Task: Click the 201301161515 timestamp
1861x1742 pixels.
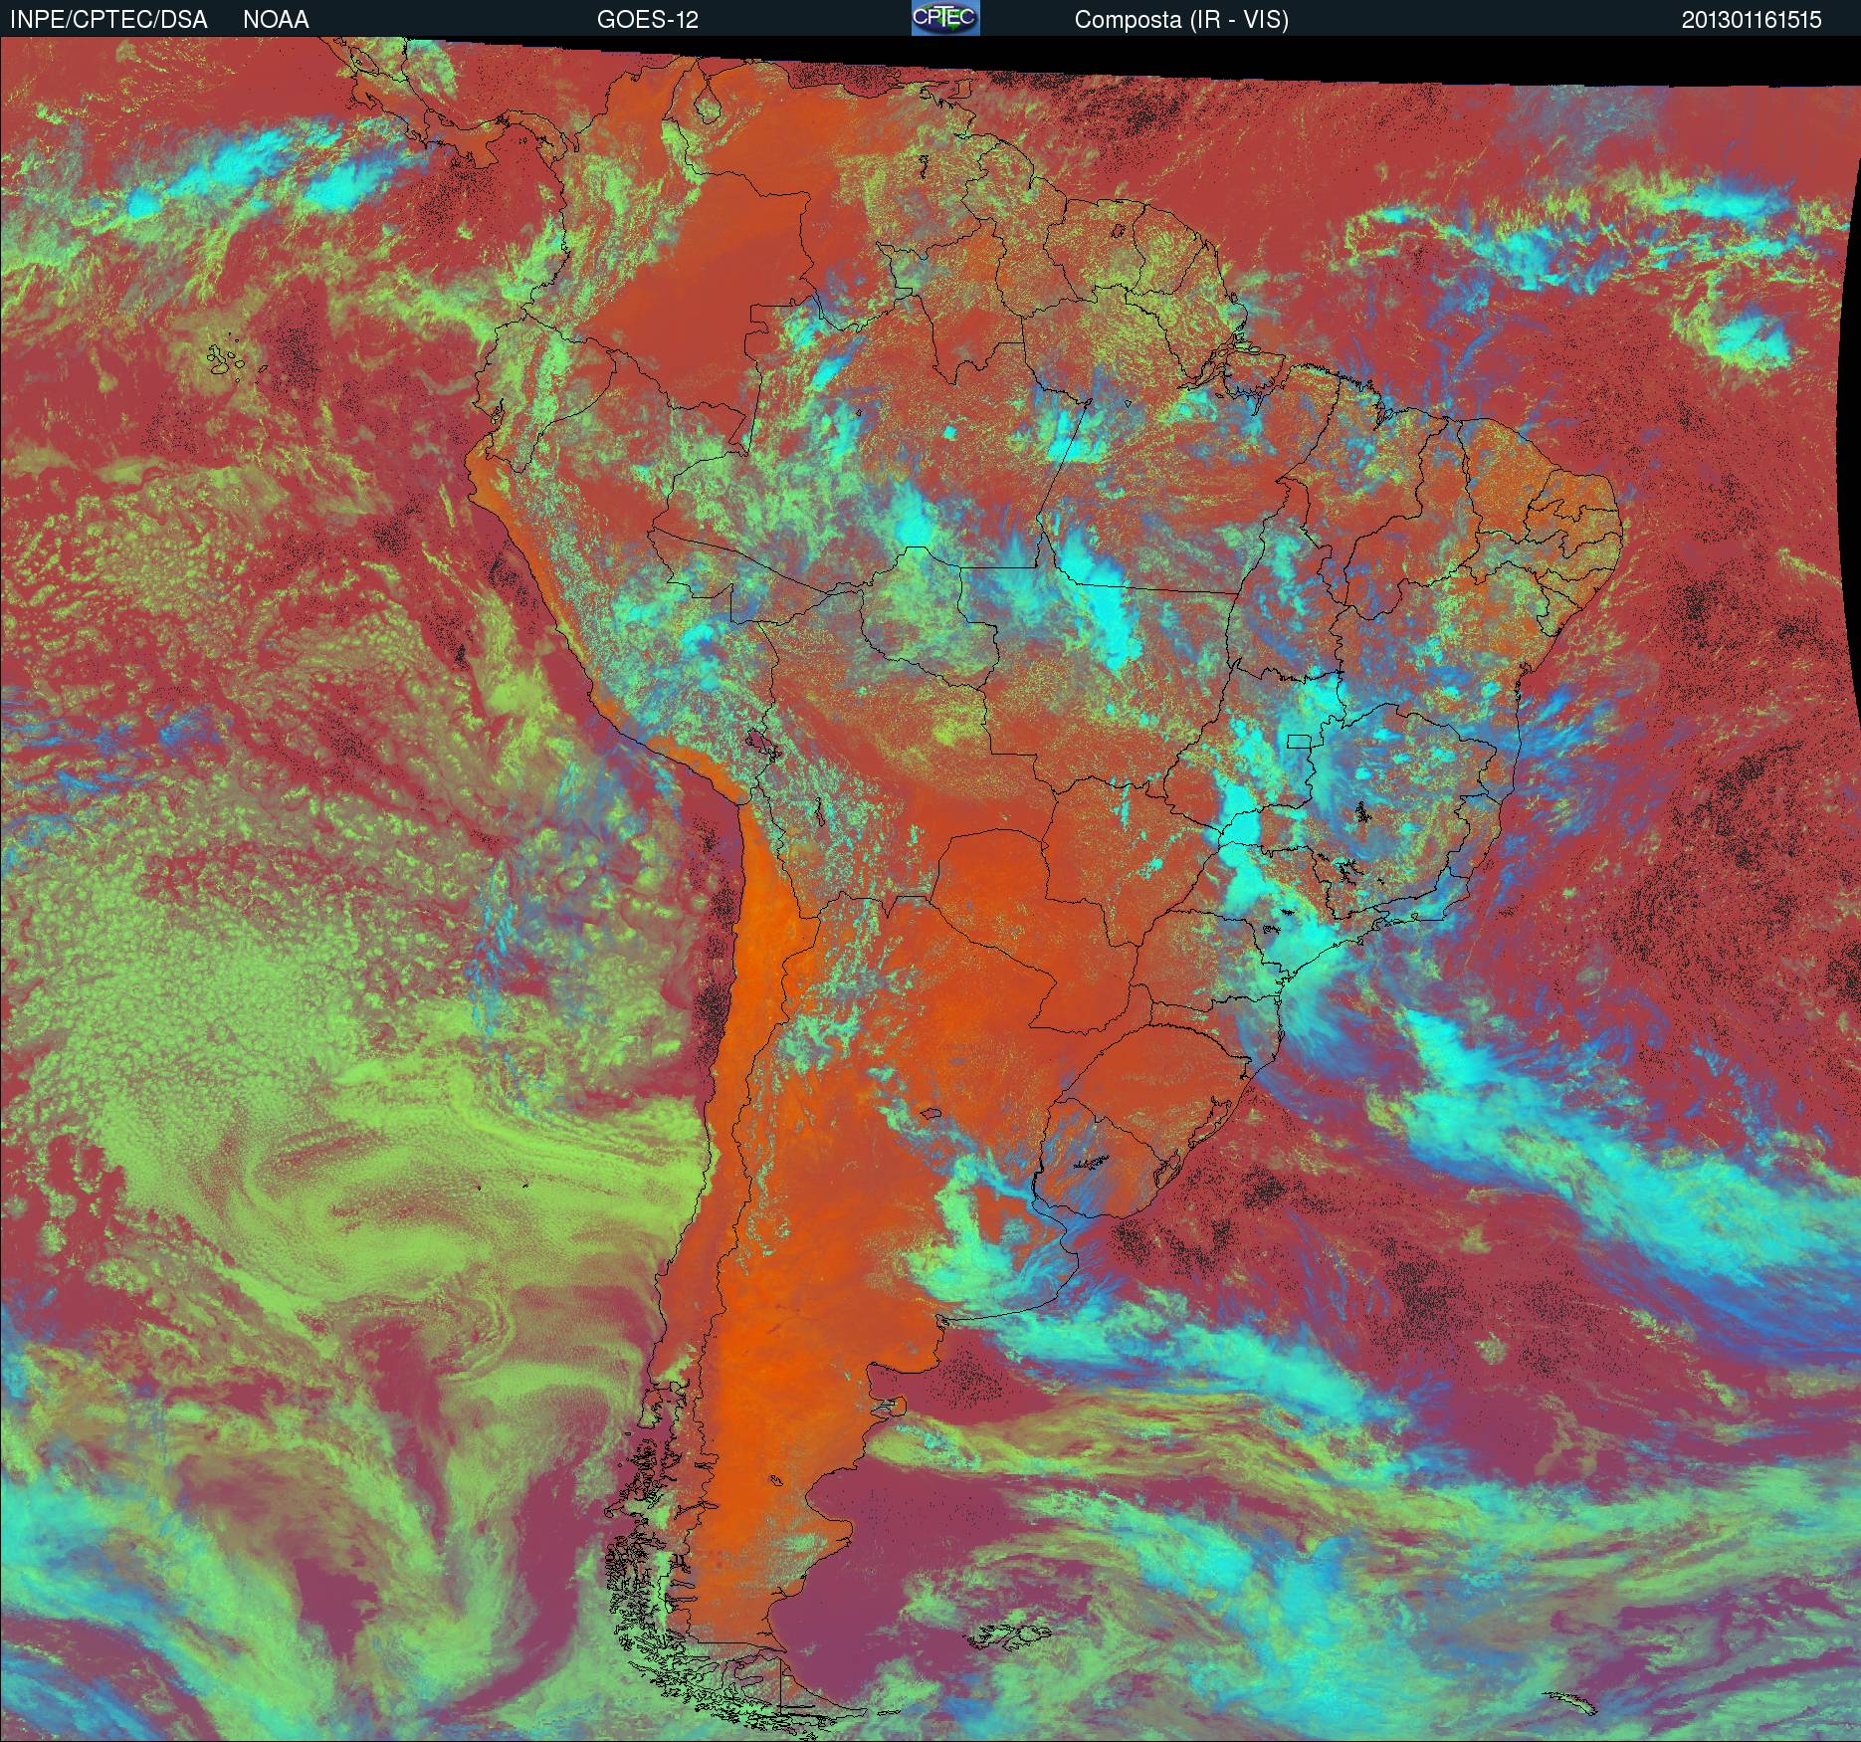Action: click(1752, 20)
